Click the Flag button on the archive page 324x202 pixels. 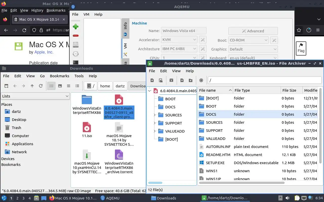point(301,48)
